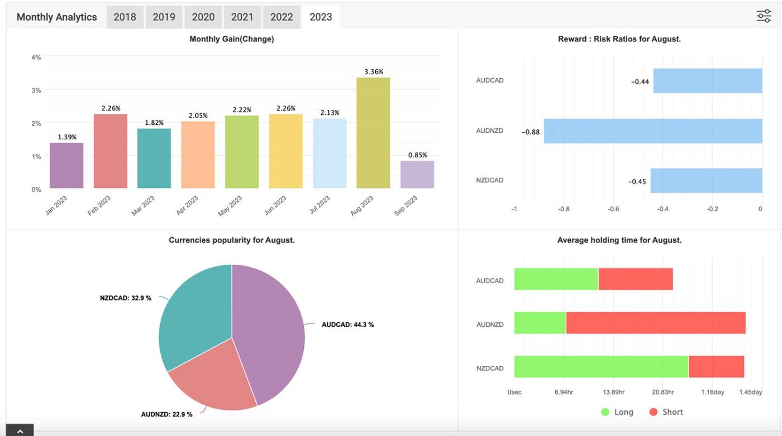Open the chart filter settings icon
Image resolution: width=782 pixels, height=436 pixels.
764,16
